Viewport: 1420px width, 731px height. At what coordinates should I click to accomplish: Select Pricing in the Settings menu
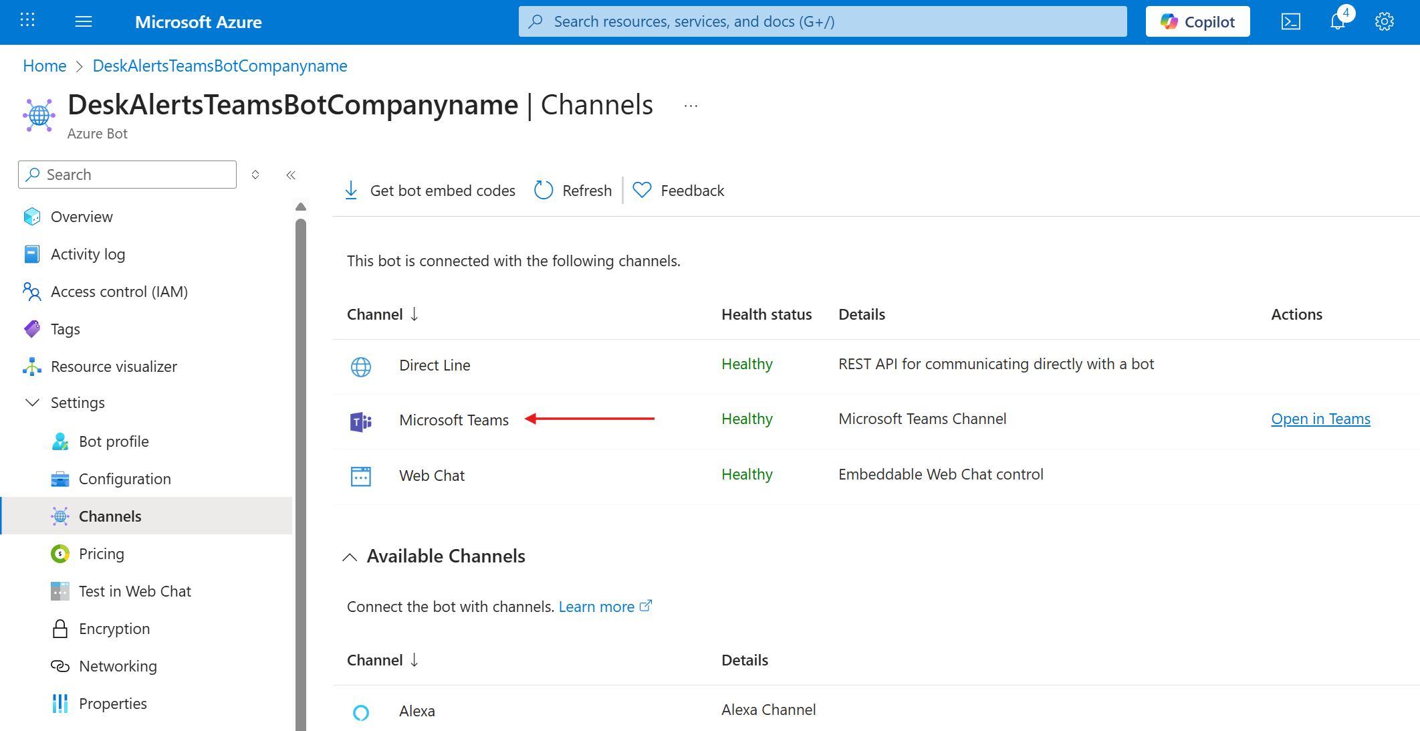tap(102, 553)
